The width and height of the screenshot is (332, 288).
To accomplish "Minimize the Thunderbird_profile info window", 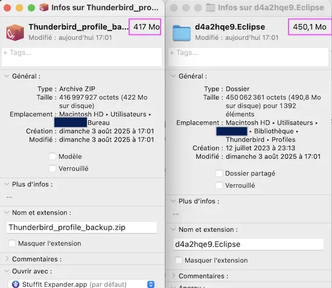I will tap(19, 8).
